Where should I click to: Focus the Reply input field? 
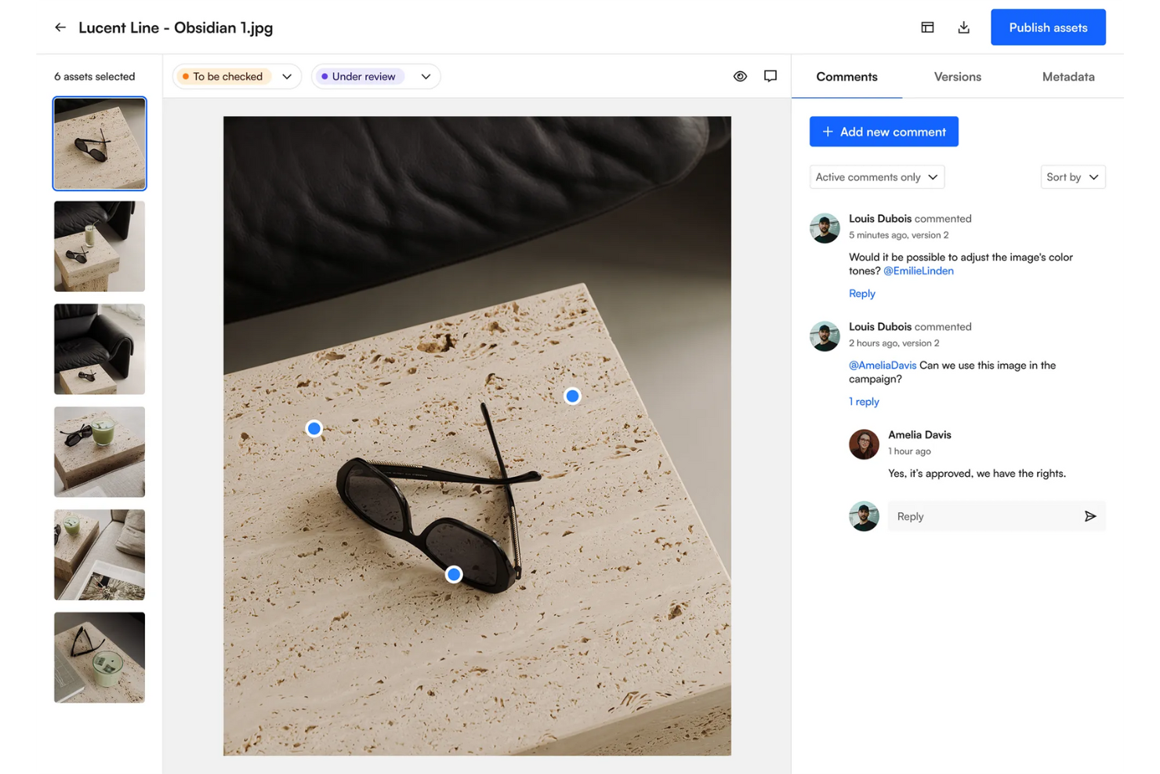[997, 516]
